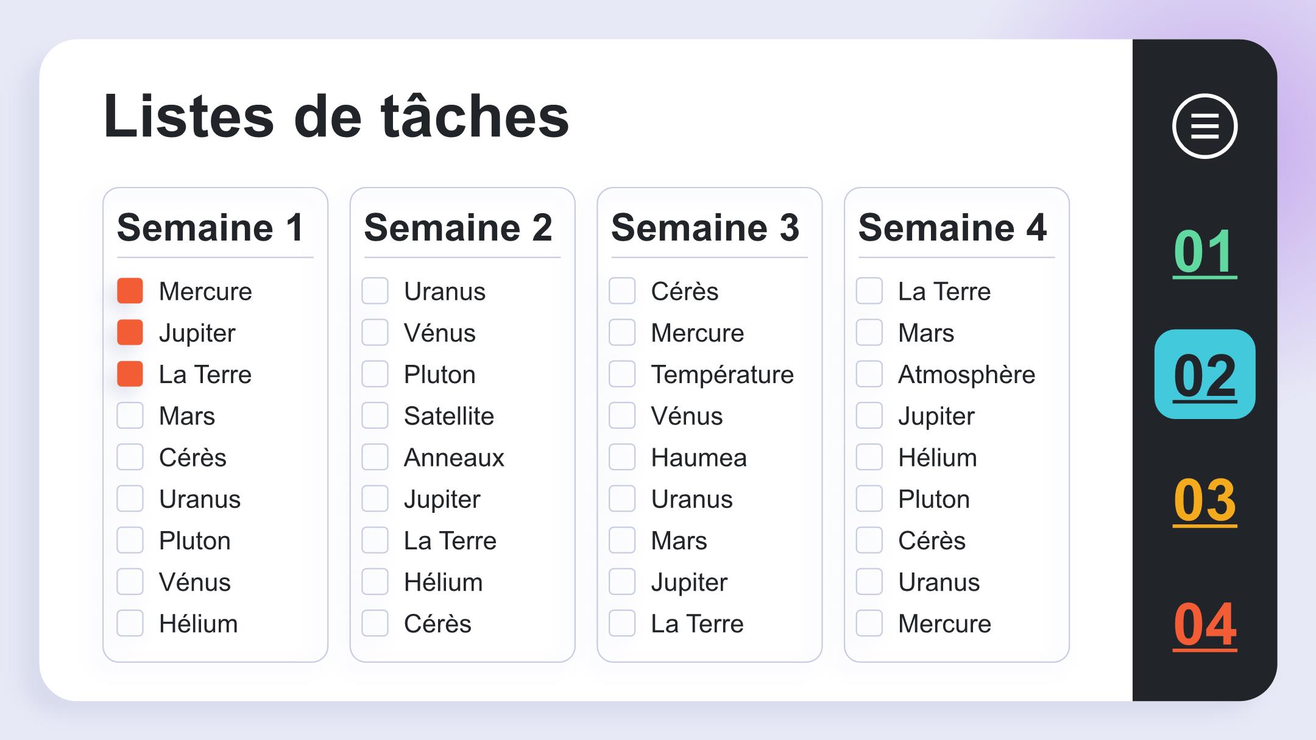Uncheck Jupiter in Semaine 1

130,333
